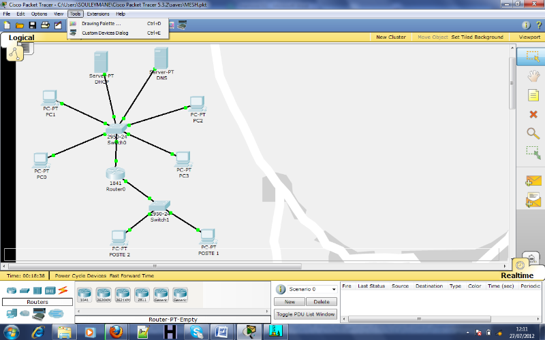
Task: Open the Edit menu
Action: (x=20, y=14)
